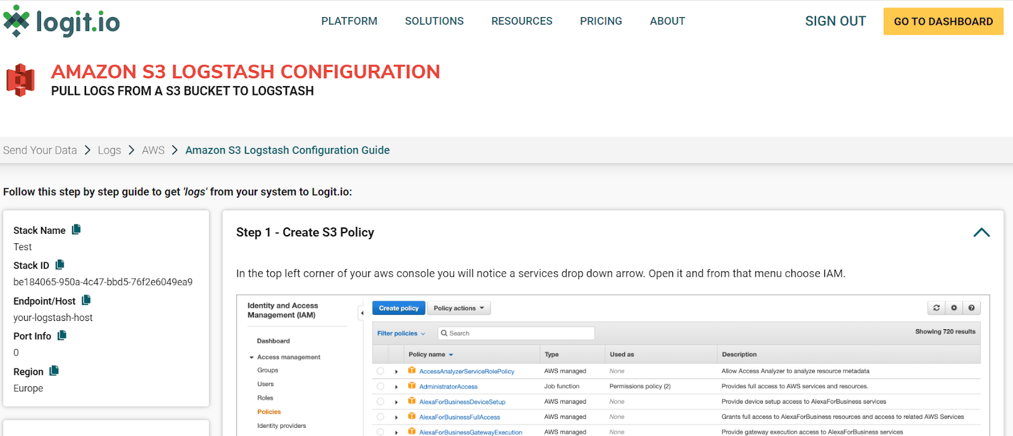Click the policy icon beside AlexaForBusinessDeviceSetup
This screenshot has width=1013, height=436.
coord(412,401)
